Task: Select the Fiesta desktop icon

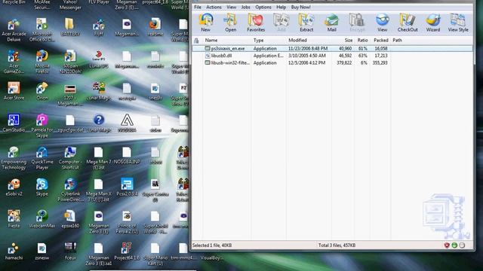Action: pos(14,219)
